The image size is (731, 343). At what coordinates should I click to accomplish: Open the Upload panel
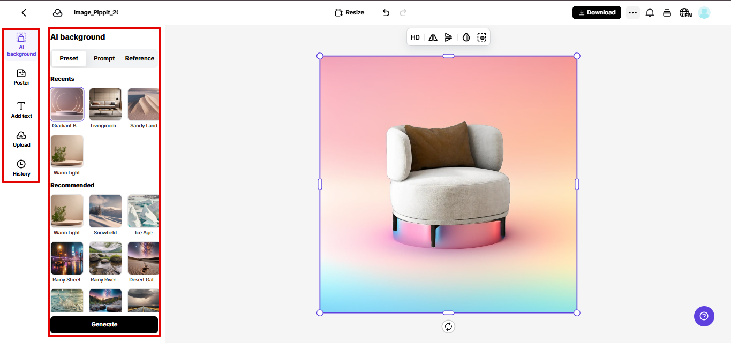[21, 139]
